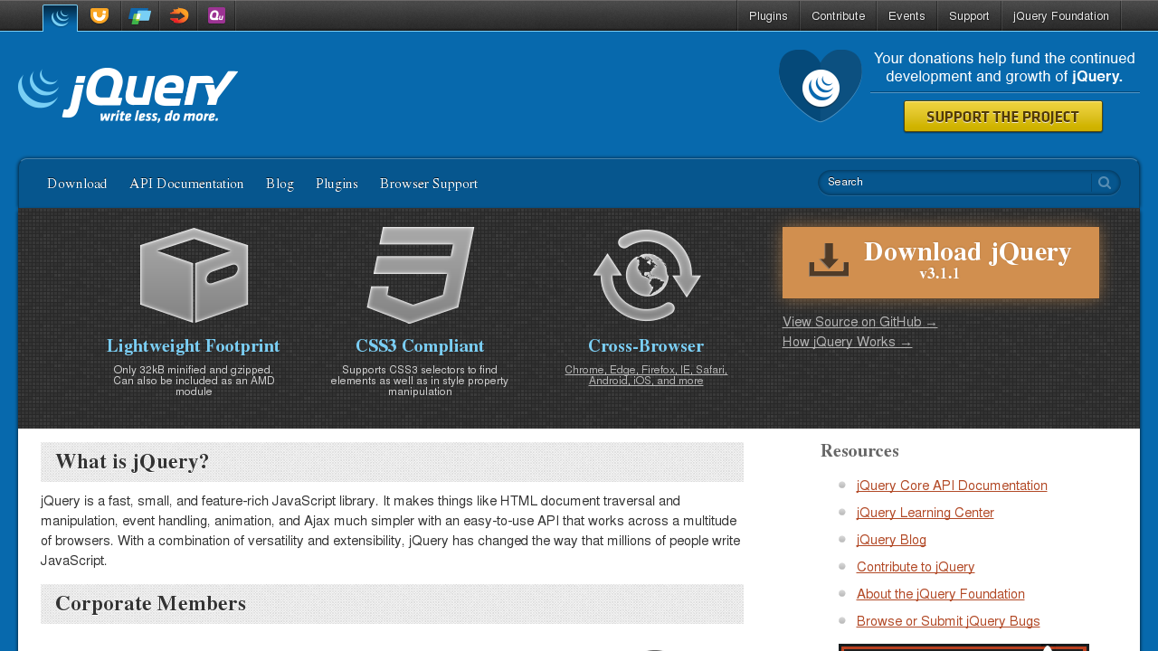Viewport: 1158px width, 651px height.
Task: Click the Cross-Browser globe icon
Action: (x=646, y=275)
